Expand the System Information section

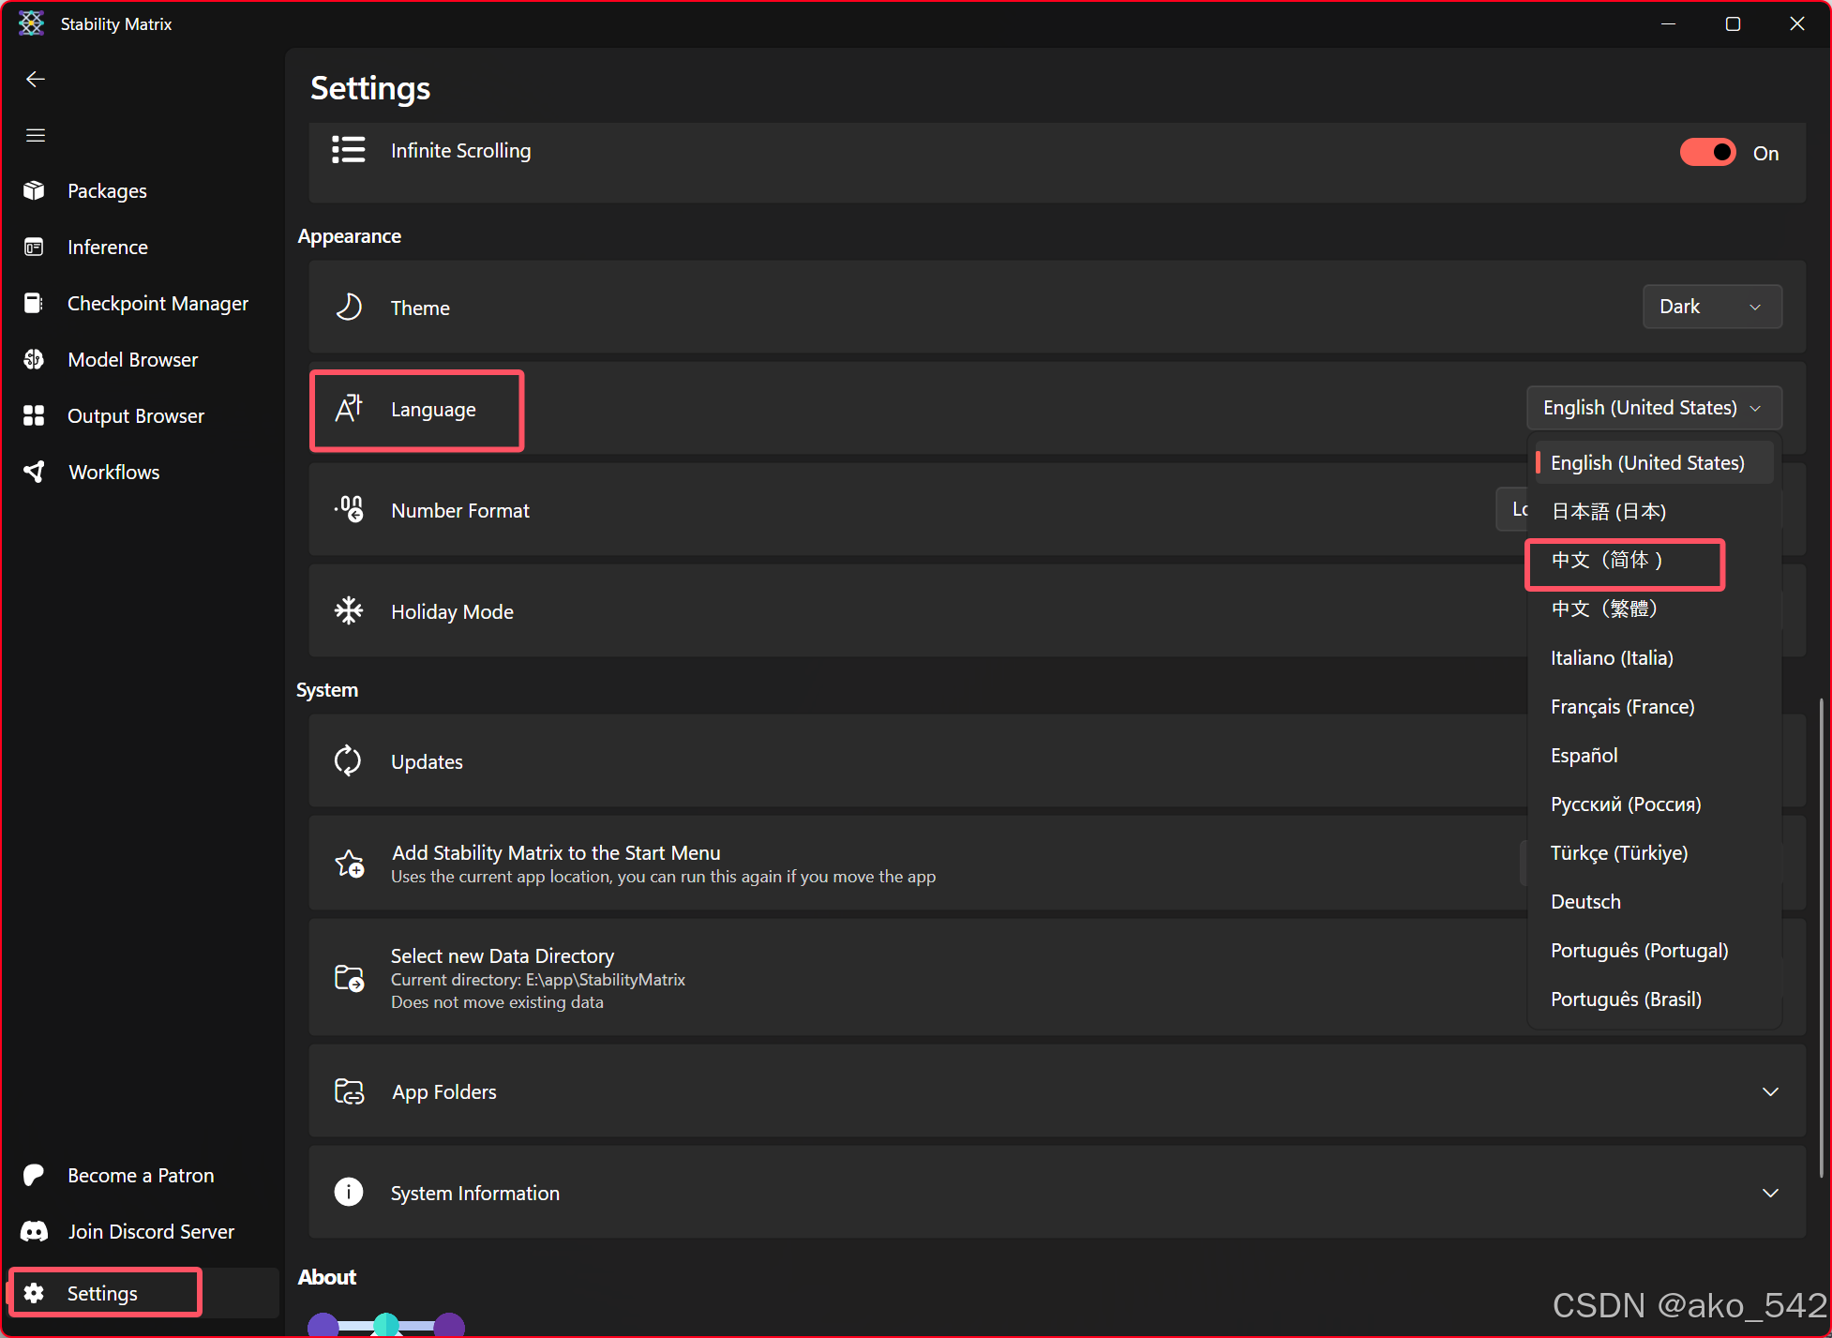point(1770,1193)
